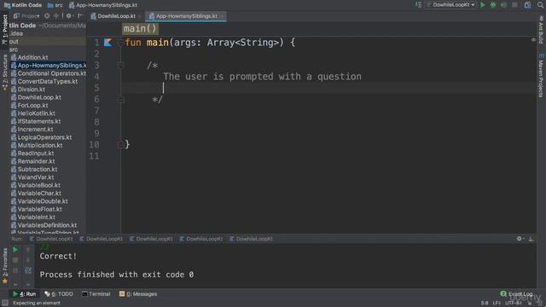Image resolution: width=546 pixels, height=307 pixels.
Task: Click the Debug bug icon in top toolbar
Action: 493,5
